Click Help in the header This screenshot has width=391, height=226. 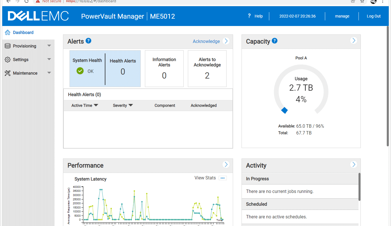click(x=259, y=16)
